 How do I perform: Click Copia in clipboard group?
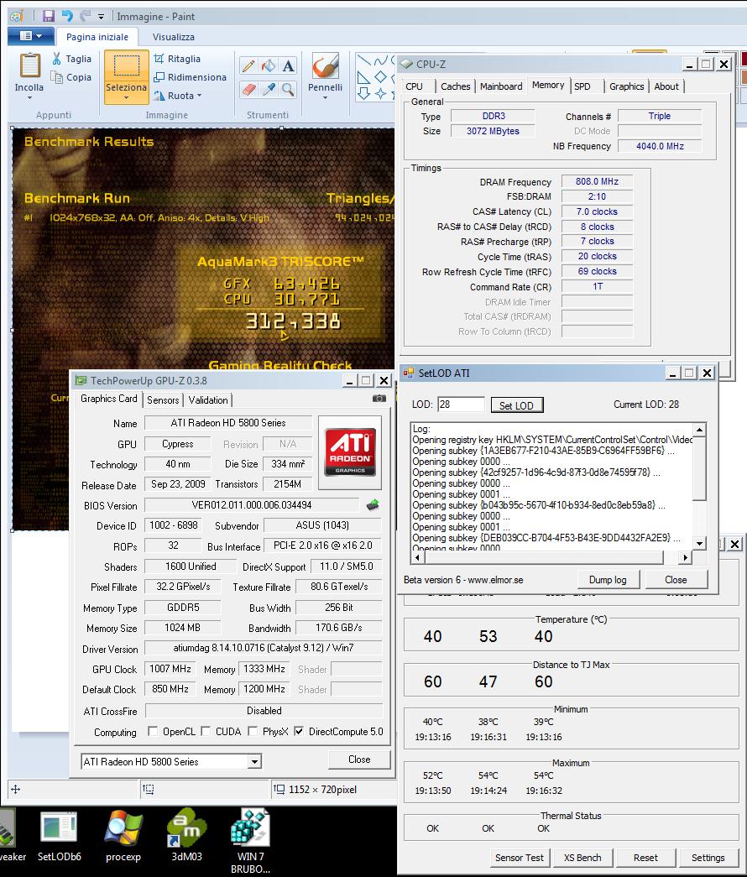point(71,77)
